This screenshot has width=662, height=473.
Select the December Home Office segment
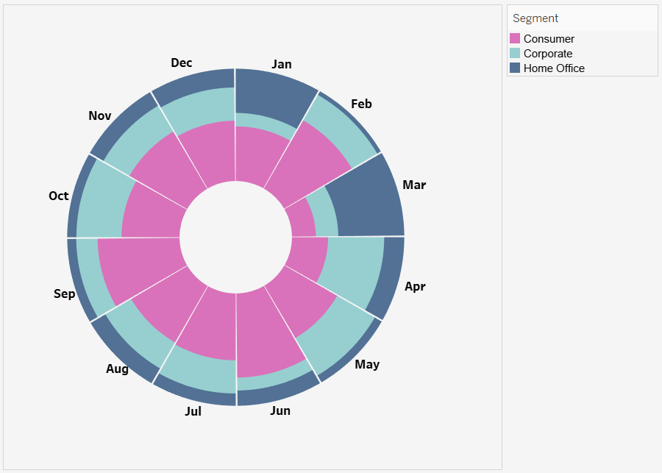point(194,85)
